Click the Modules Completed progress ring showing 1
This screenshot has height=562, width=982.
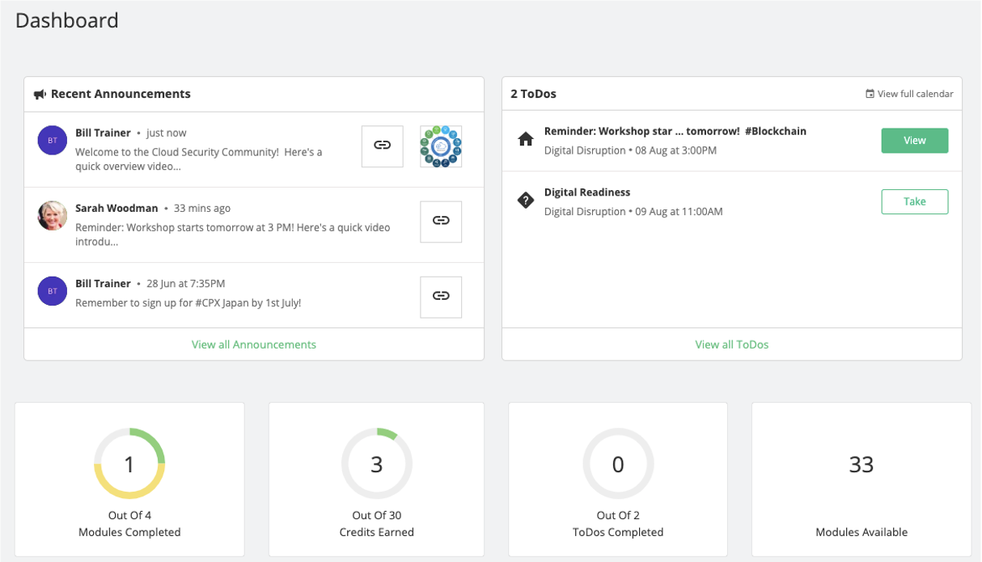pos(129,463)
